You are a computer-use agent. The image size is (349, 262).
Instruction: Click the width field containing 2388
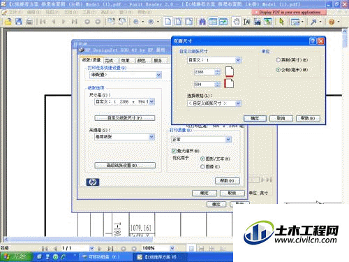tap(205, 72)
